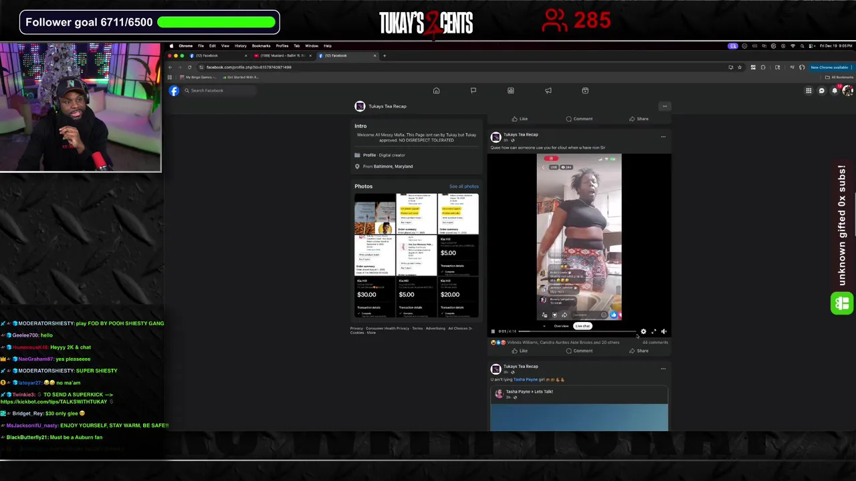Expand the video to fullscreen
Viewport: 856px width, 481px height.
[x=654, y=331]
